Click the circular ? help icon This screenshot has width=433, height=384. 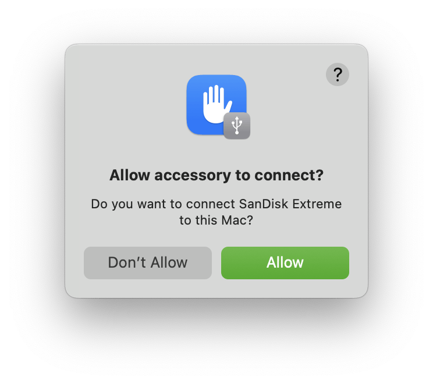(338, 74)
